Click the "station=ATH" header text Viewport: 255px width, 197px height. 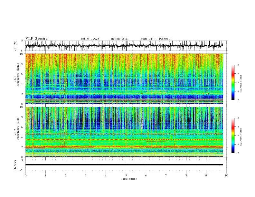[x=119, y=39]
